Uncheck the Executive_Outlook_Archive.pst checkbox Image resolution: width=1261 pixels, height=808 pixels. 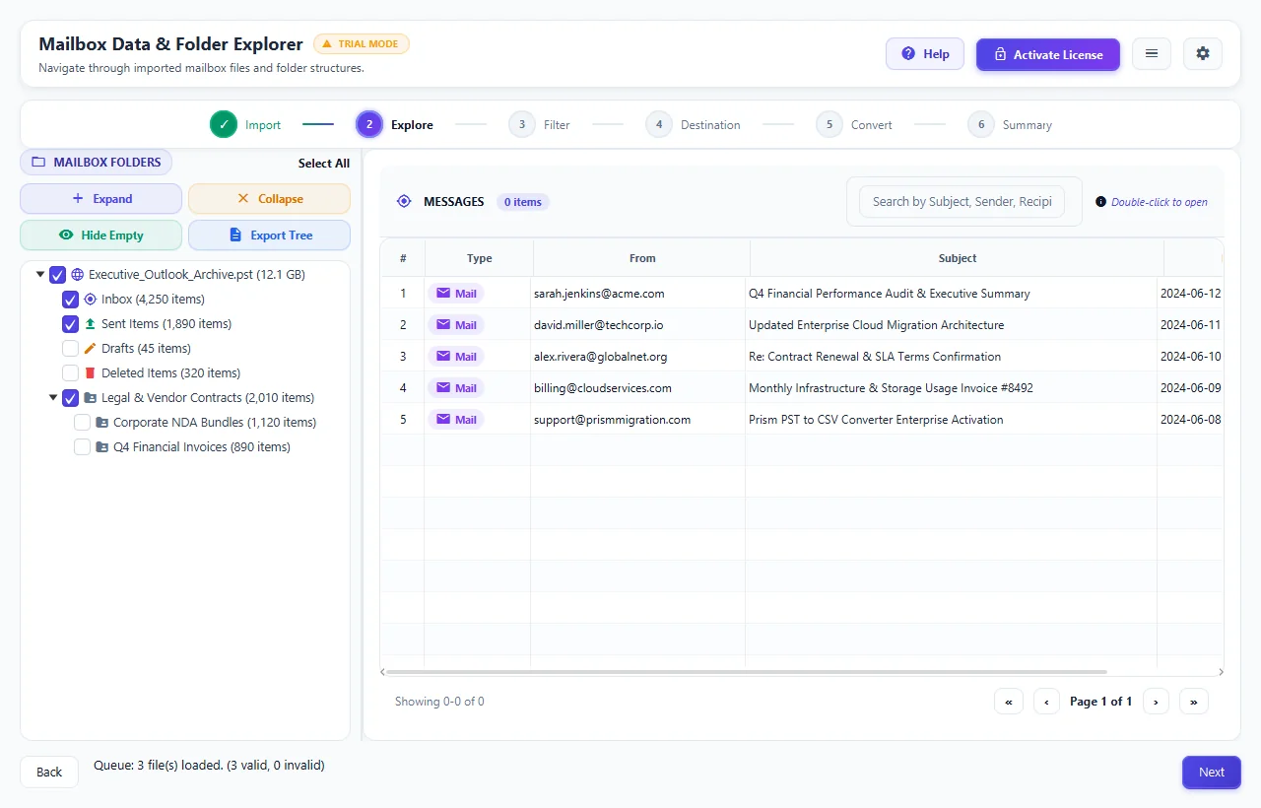[x=57, y=275]
